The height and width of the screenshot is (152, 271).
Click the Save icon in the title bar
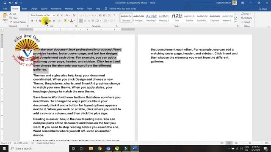click(5, 3)
